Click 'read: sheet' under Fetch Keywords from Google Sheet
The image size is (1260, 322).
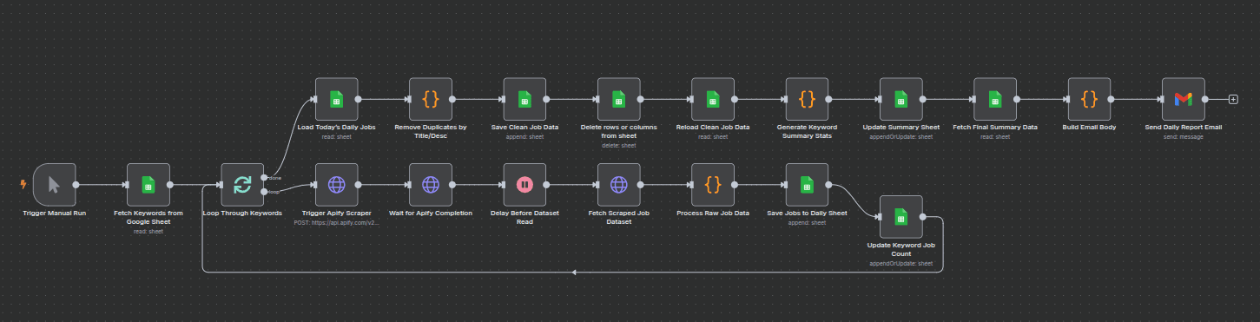pos(148,232)
